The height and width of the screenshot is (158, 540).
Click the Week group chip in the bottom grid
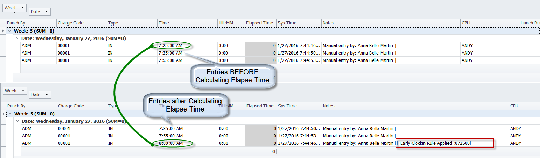coord(14,91)
